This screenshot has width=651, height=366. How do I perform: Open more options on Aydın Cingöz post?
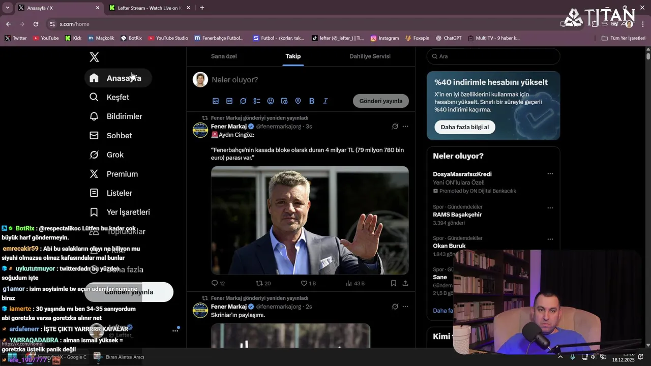(x=405, y=127)
